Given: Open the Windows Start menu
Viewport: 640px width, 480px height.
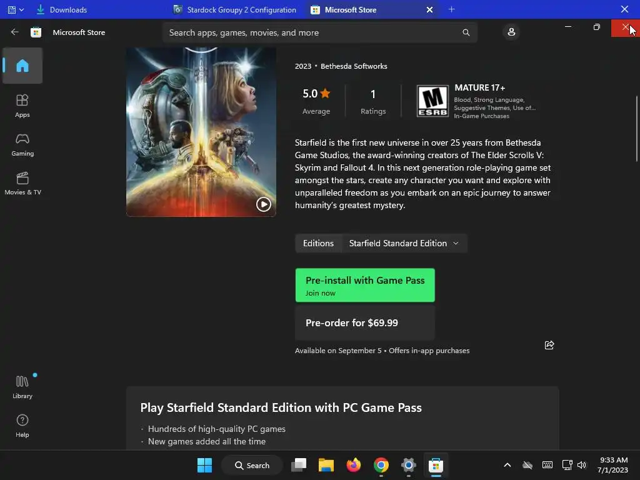Looking at the screenshot, I should pos(204,465).
